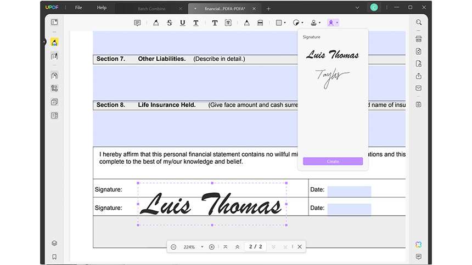This screenshot has width=472, height=265.
Task: Select the strikethrough text tool
Action: coord(170,23)
